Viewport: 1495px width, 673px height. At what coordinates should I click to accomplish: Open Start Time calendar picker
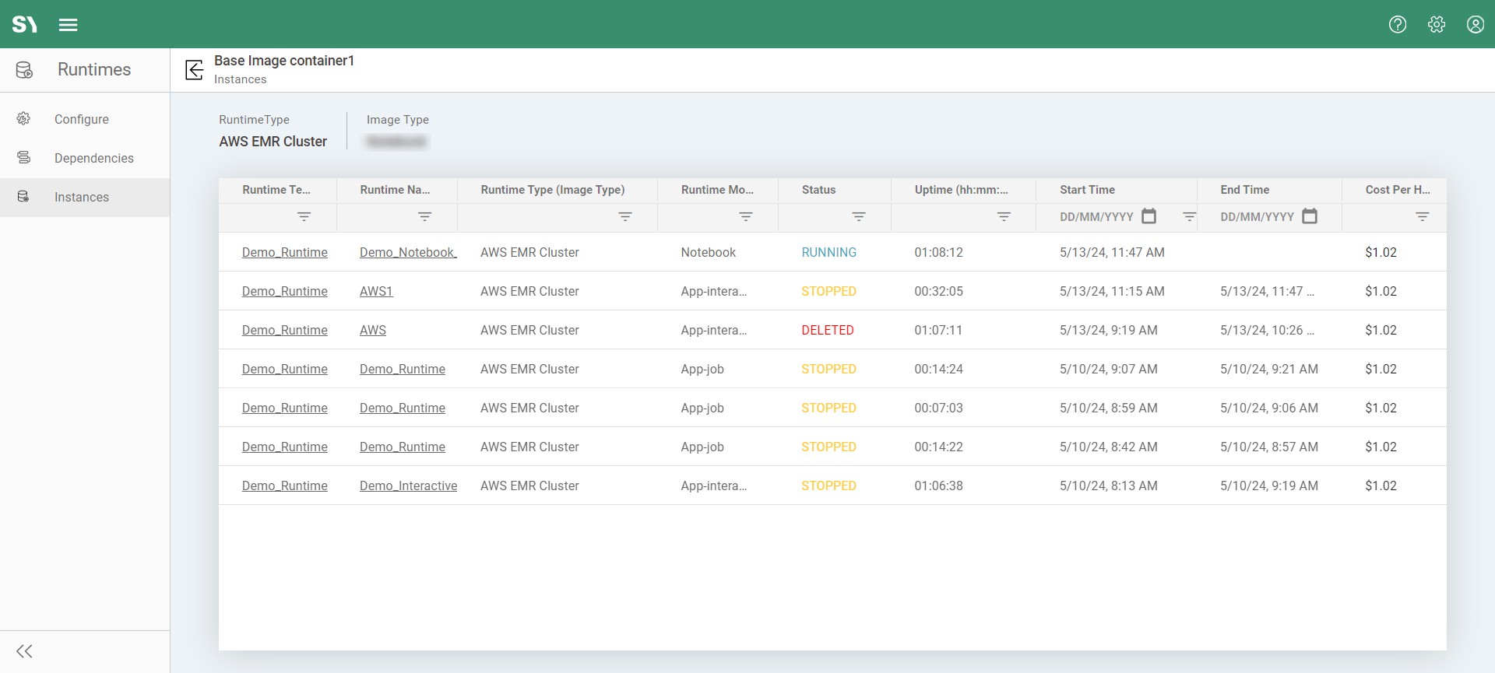tap(1149, 216)
